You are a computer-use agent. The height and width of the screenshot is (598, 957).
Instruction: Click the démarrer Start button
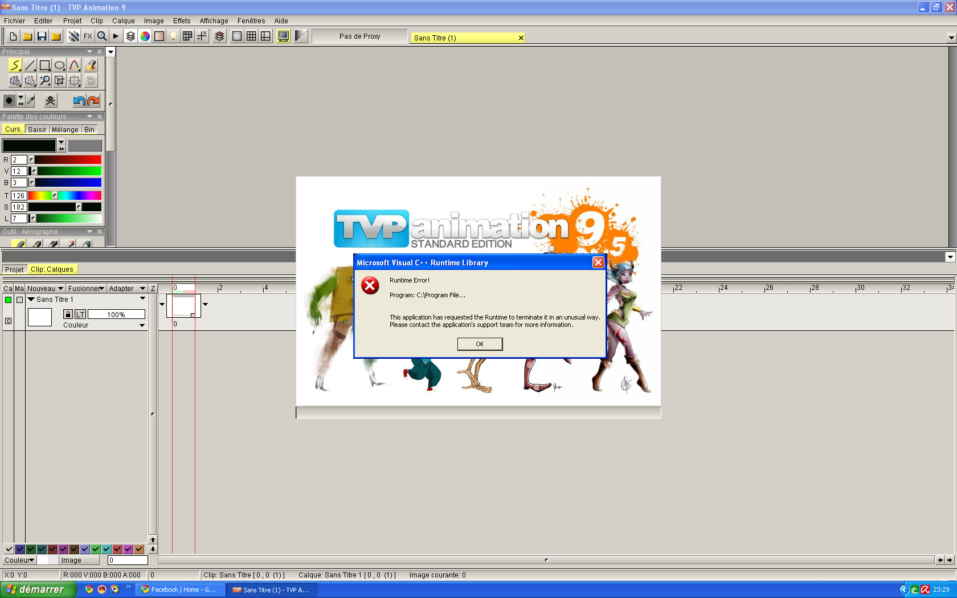38,589
